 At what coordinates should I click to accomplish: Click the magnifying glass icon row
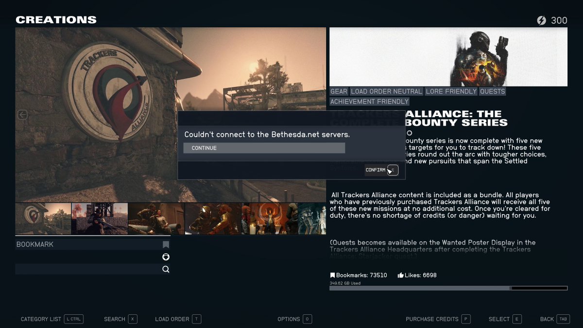click(x=92, y=269)
